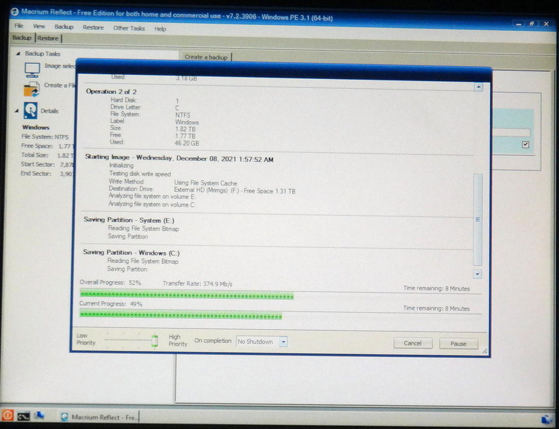Click the Overall Progress bar
559x429 pixels.
point(281,296)
